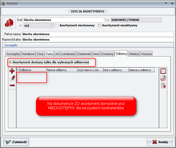This screenshot has width=176, height=148.
Task: Enable the Asortyment niestanowy checkbox
Action: pyautogui.click(x=57, y=25)
